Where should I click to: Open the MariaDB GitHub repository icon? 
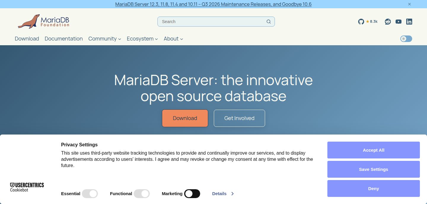(361, 22)
